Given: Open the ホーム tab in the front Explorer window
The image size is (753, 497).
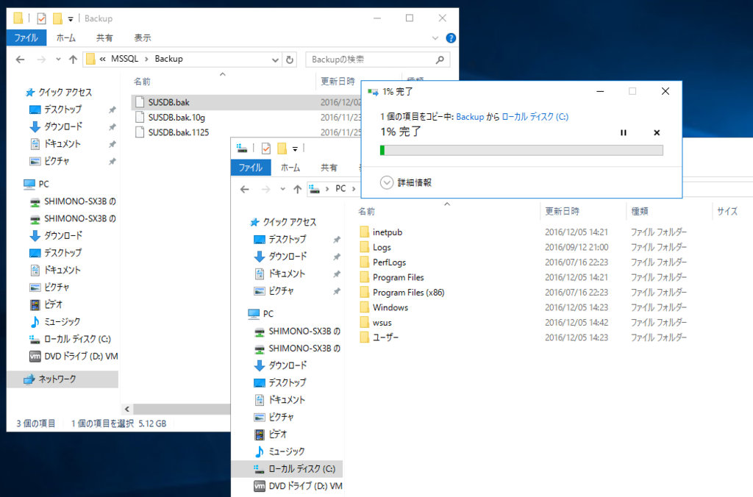Looking at the screenshot, I should 290,167.
